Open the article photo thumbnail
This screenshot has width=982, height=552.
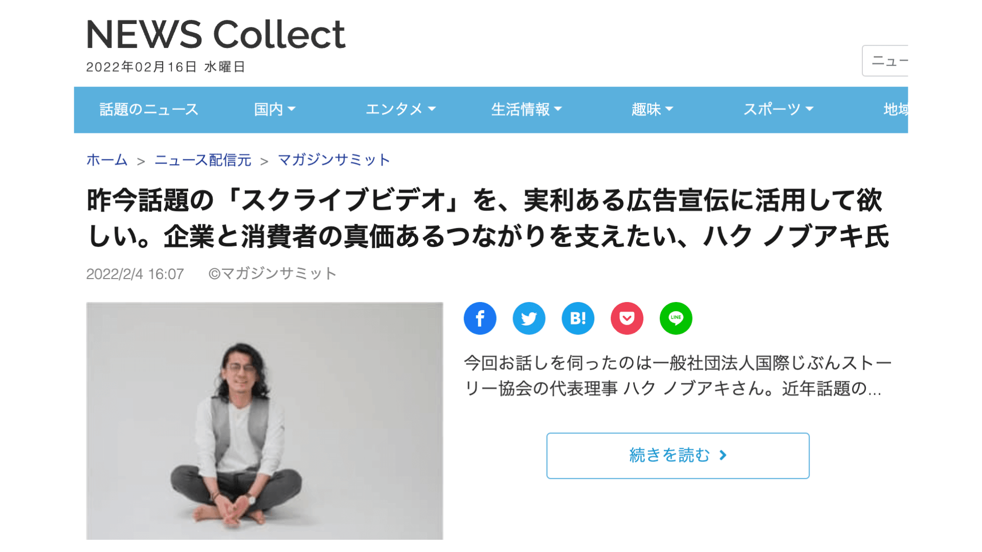pyautogui.click(x=264, y=421)
